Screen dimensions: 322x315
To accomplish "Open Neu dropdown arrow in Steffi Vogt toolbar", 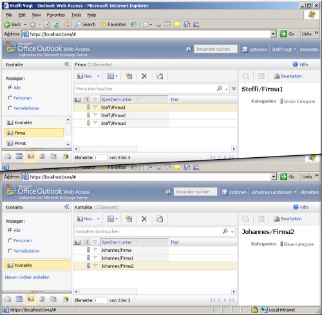I will 99,76.
